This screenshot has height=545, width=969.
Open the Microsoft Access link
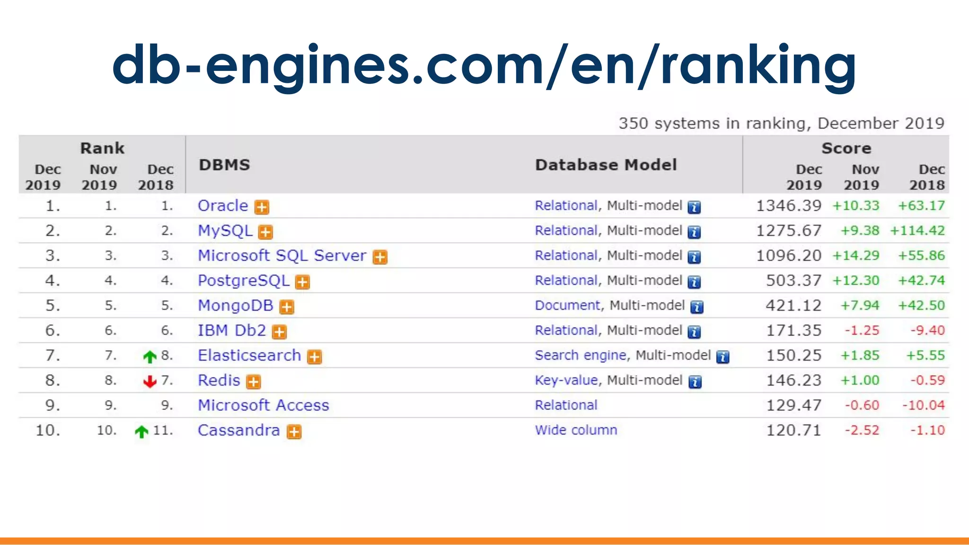click(263, 405)
